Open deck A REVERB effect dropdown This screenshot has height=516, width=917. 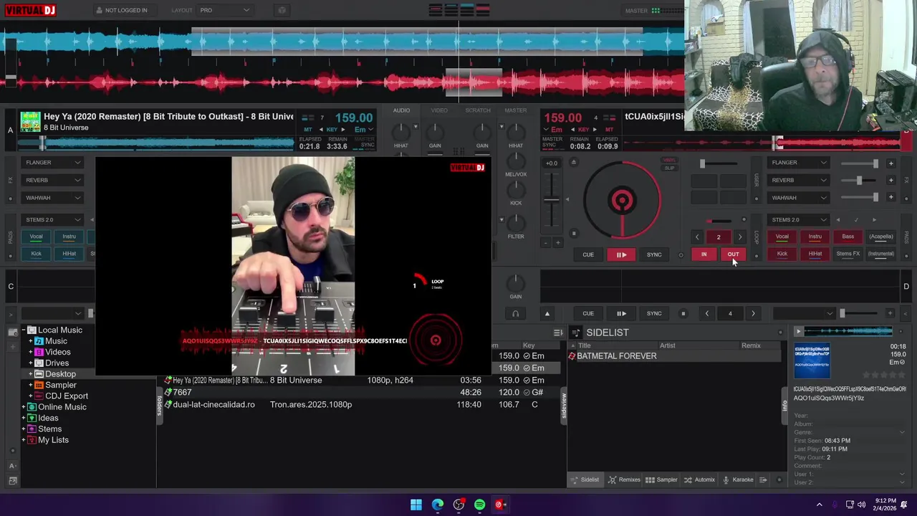(53, 180)
